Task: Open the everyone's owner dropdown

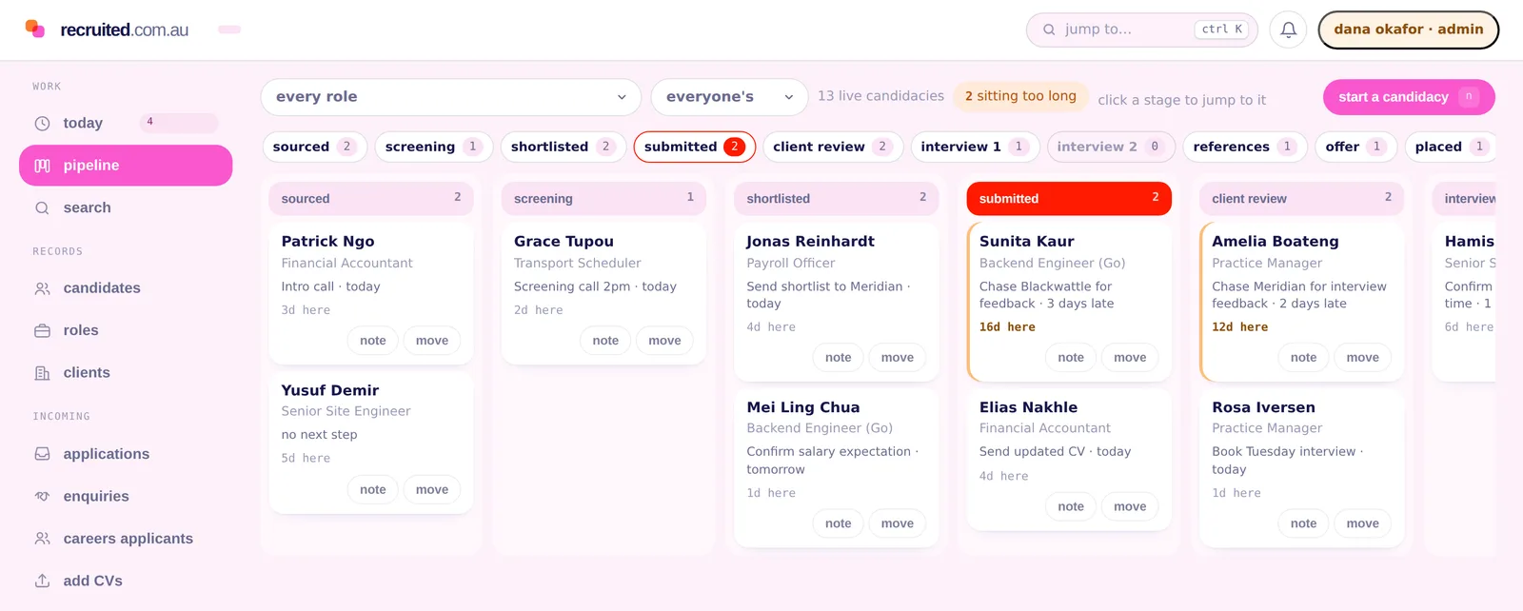Action: click(x=730, y=97)
